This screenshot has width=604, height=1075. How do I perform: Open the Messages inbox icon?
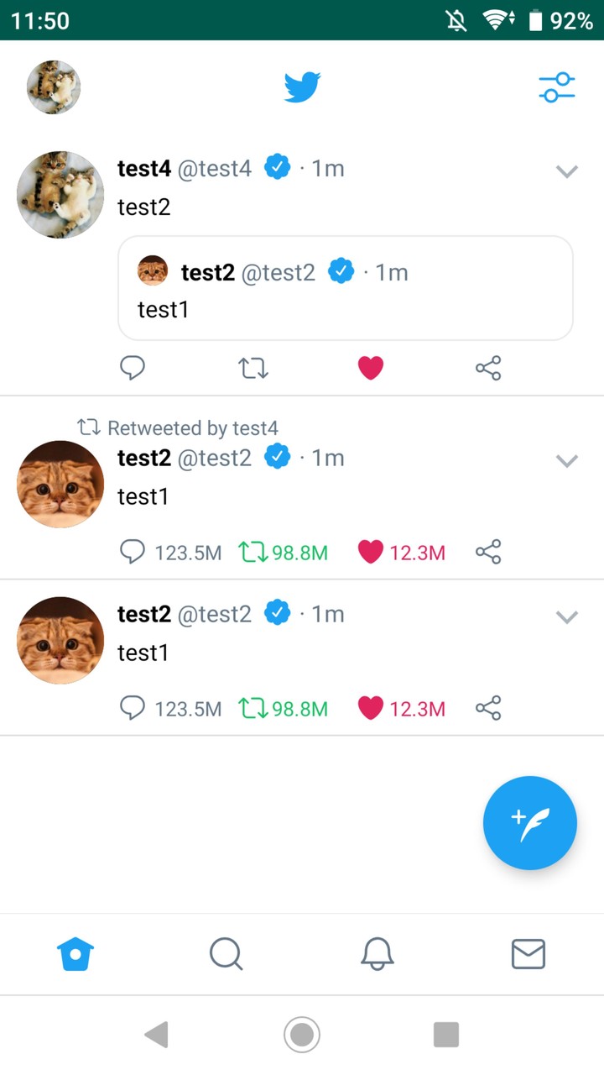528,953
